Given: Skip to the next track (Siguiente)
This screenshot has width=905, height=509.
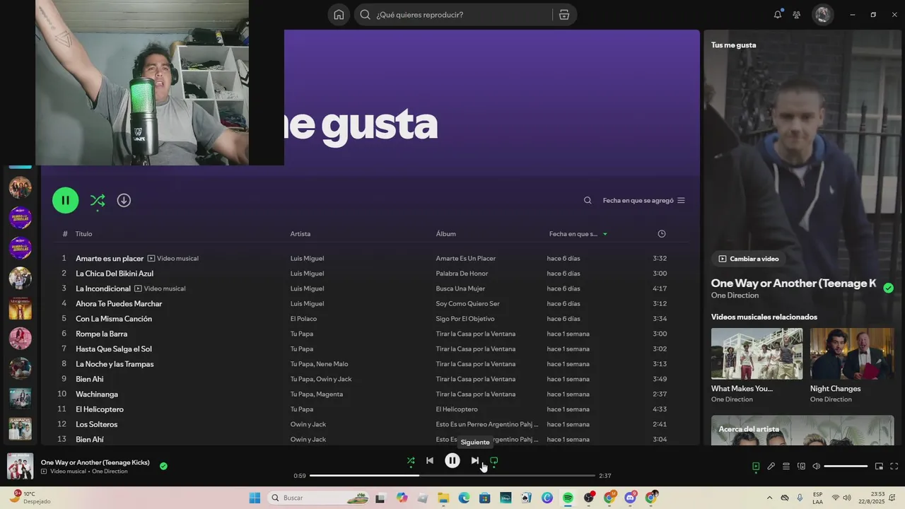Looking at the screenshot, I should (475, 461).
